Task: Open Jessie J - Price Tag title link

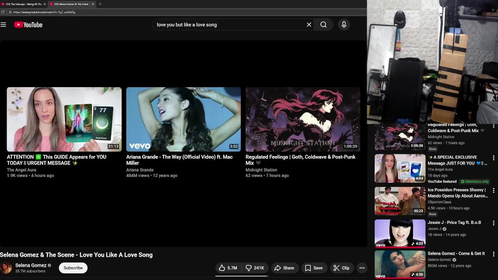Action: click(x=454, y=222)
